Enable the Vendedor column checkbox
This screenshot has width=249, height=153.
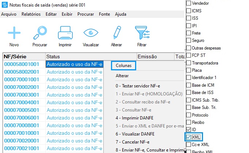click(189, 3)
